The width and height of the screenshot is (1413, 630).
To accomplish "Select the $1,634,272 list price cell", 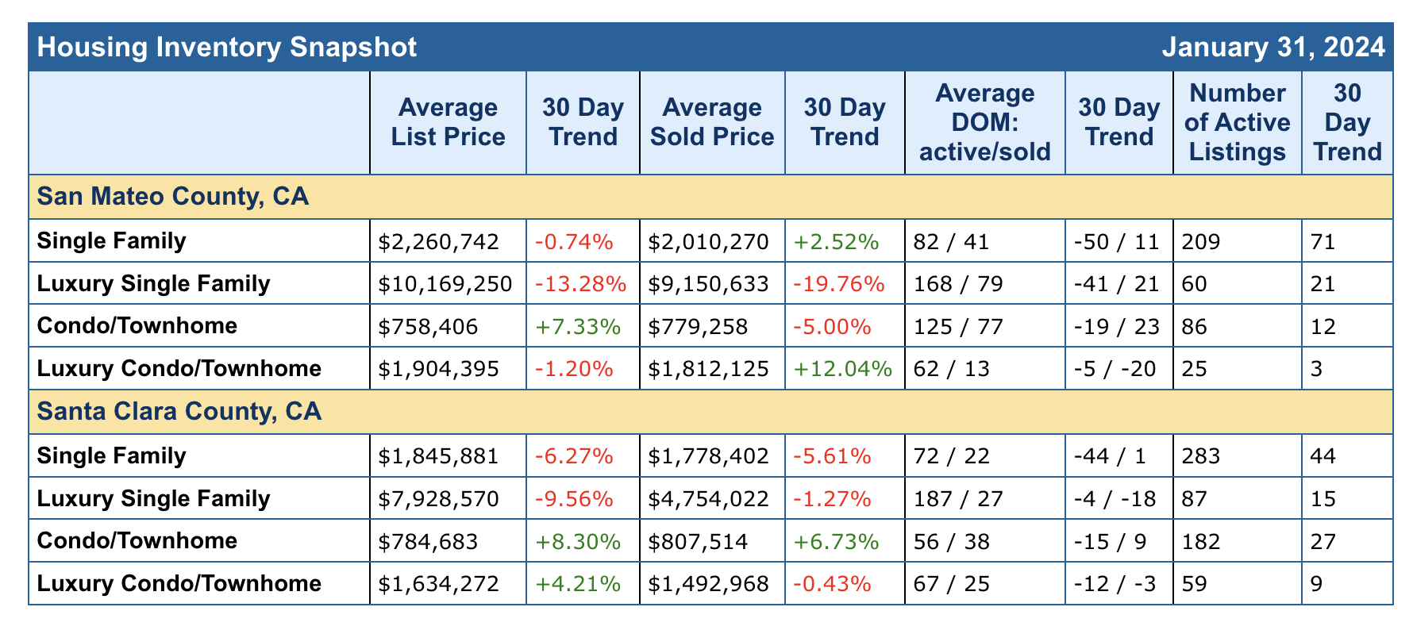I will (x=440, y=584).
